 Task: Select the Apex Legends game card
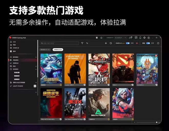99,70
